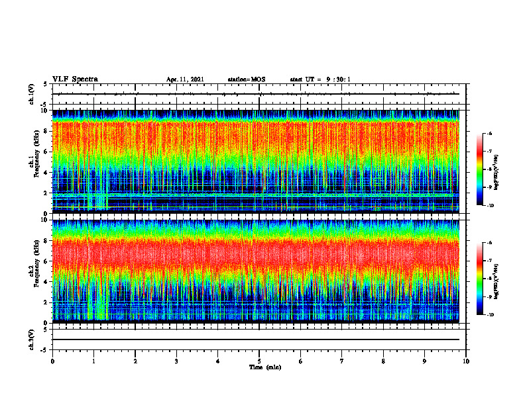Click the date "Apr. 11, 2021"
525x405 pixels.
coord(185,79)
